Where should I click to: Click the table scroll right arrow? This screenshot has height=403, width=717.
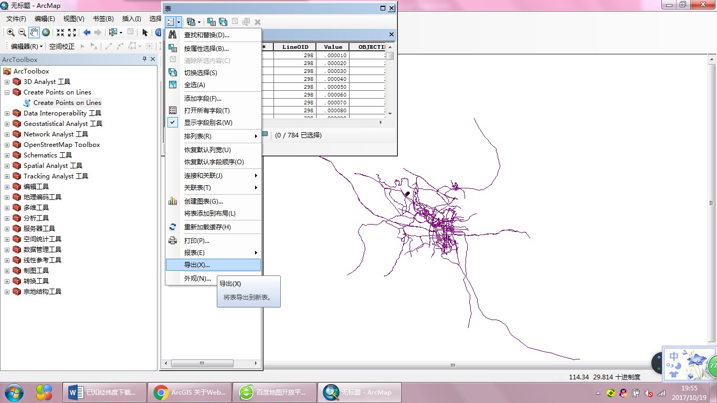pyautogui.click(x=382, y=122)
